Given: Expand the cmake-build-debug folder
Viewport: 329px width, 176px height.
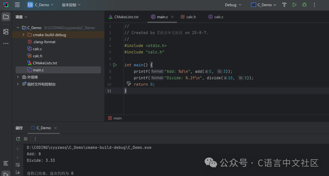Looking at the screenshot, I should (23, 35).
